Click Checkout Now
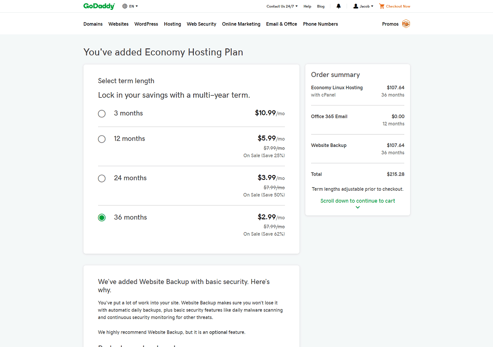The image size is (493, 347). point(398,6)
